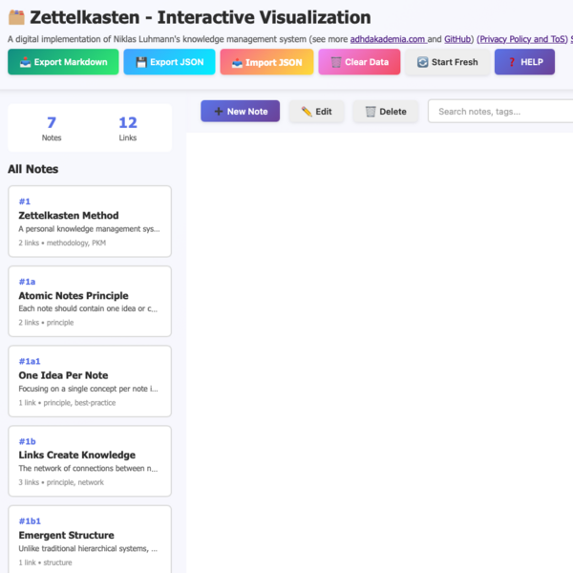This screenshot has width=573, height=573.
Task: Open the HELP dialog
Action: pos(524,62)
